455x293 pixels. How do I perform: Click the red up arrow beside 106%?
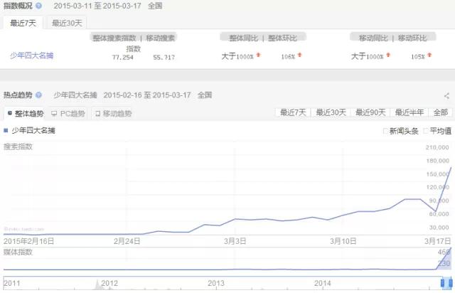point(299,55)
